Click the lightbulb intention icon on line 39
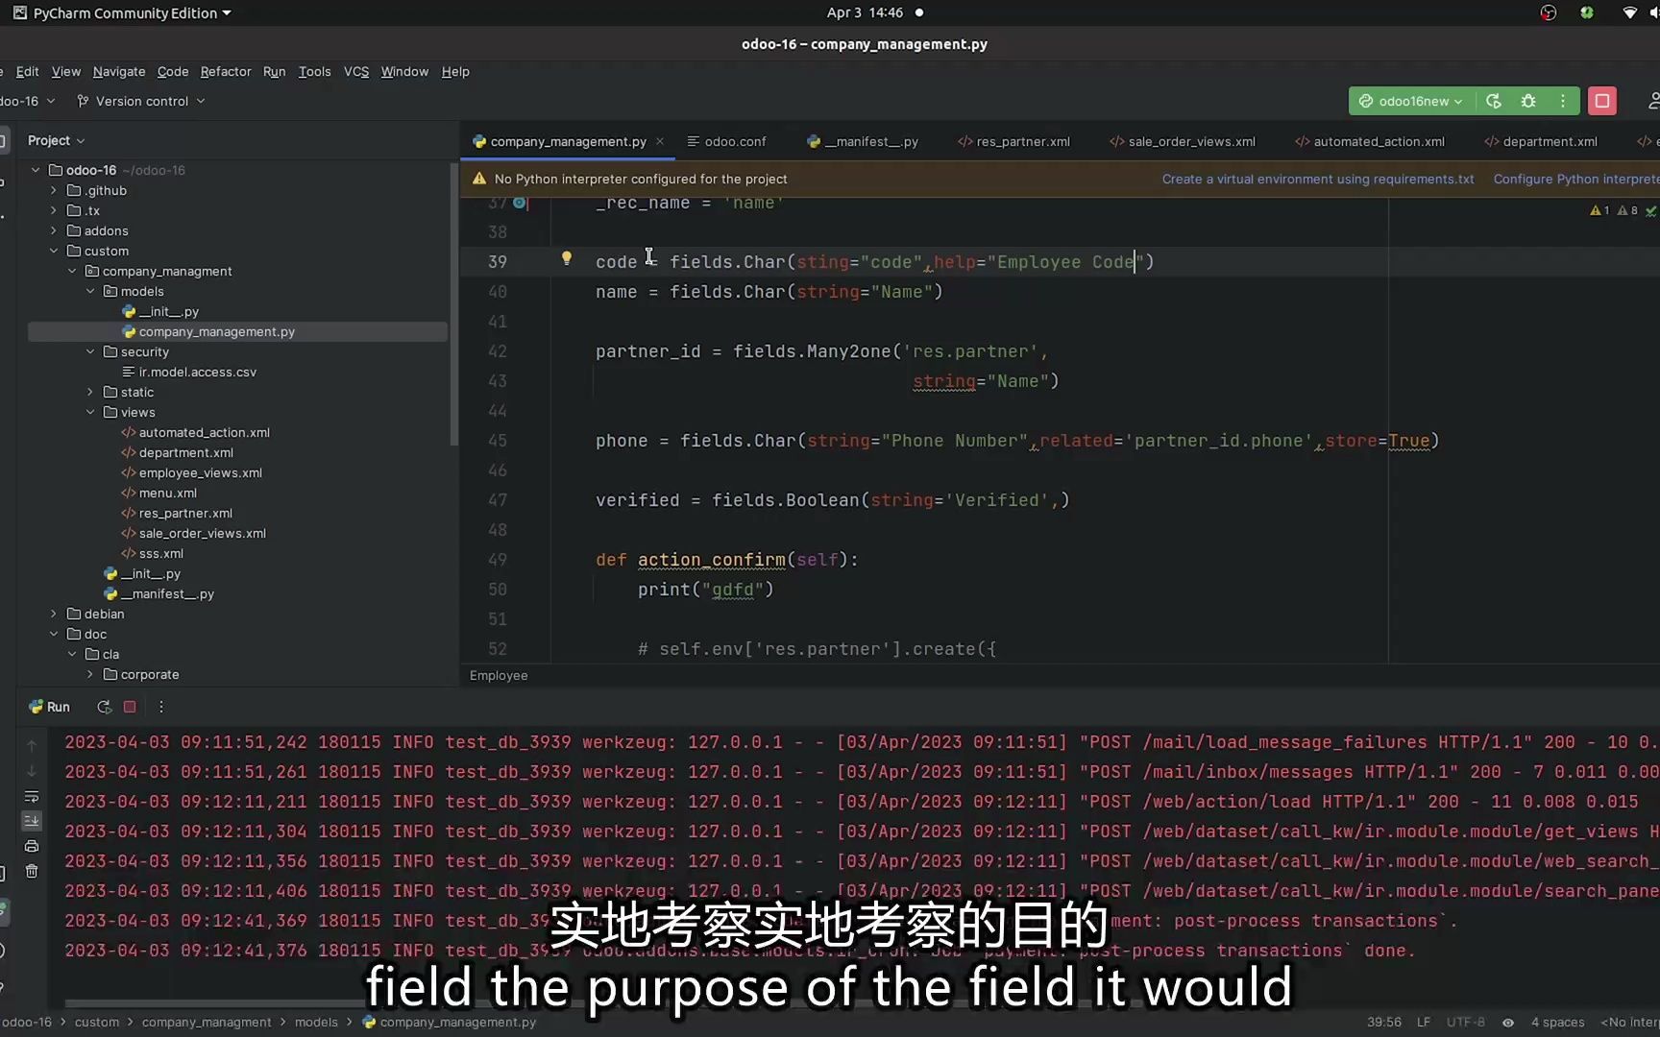This screenshot has height=1037, width=1660. tap(566, 258)
